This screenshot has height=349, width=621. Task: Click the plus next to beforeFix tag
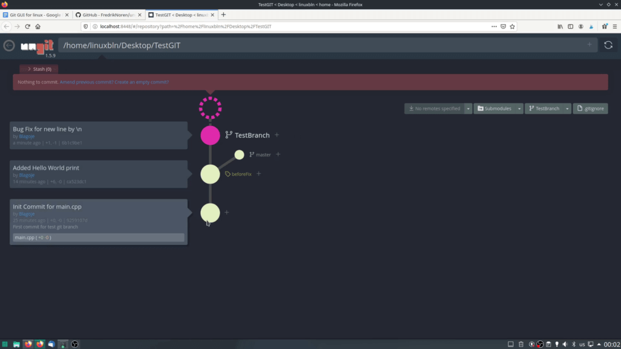click(x=258, y=174)
